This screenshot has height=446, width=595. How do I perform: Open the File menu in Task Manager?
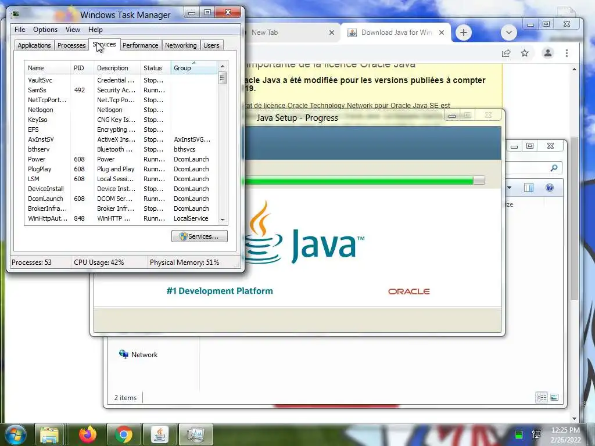point(20,30)
